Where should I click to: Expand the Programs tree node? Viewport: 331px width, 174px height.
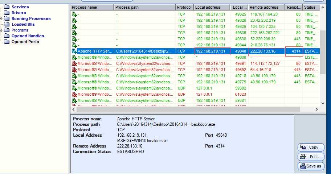[1, 30]
